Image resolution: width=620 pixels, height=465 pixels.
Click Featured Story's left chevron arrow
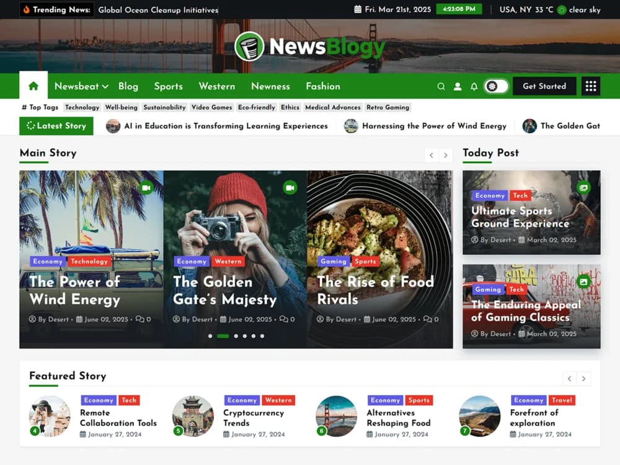(569, 378)
